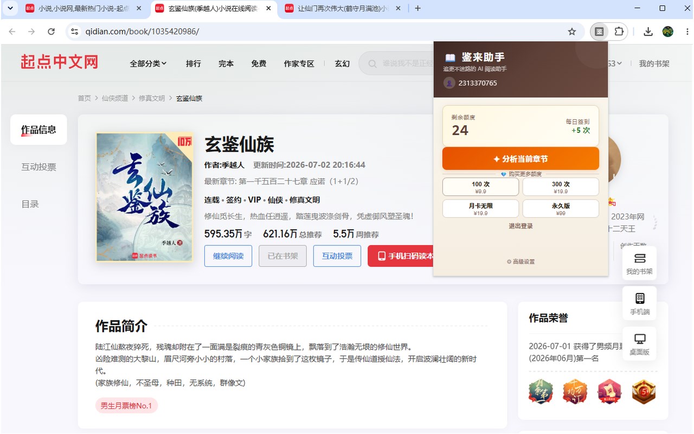
Task: Open the Chrome profile avatar
Action: click(668, 31)
